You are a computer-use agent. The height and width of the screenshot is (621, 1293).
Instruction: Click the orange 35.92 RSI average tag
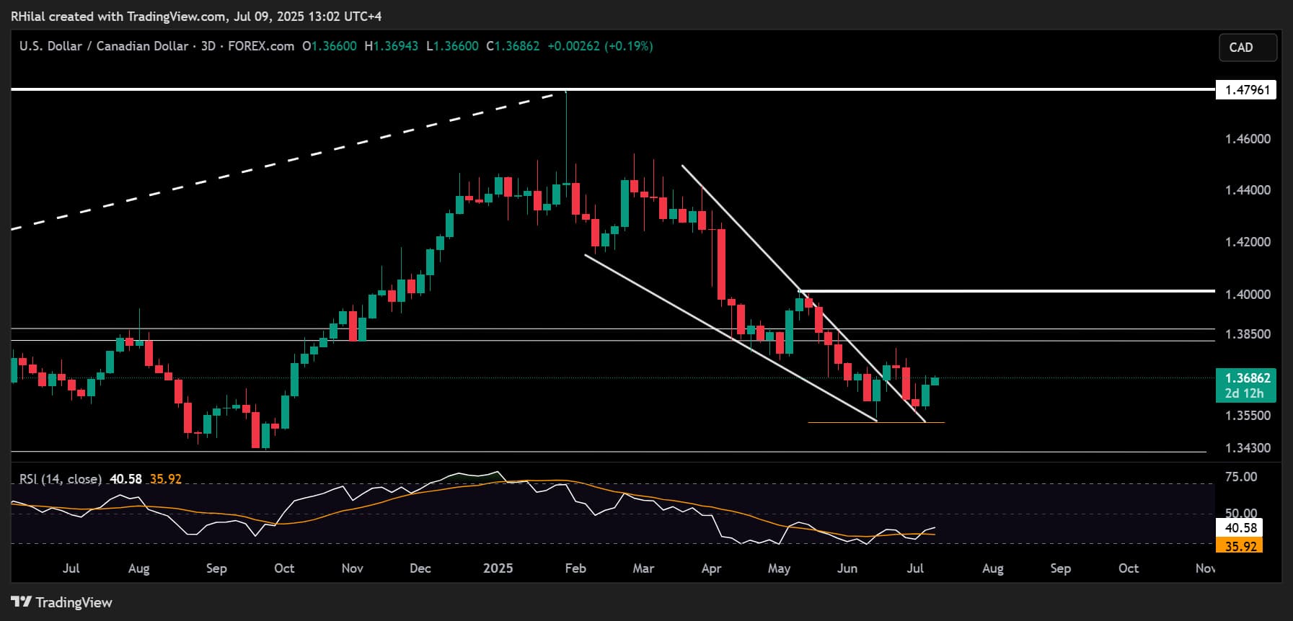coord(1240,546)
